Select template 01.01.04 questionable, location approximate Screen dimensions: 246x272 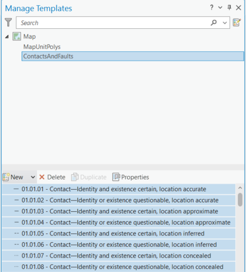pos(118,223)
